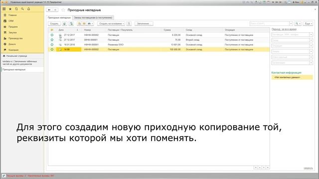Open Favorites via the black star icon
The height and width of the screenshot is (179, 319).
10,9
